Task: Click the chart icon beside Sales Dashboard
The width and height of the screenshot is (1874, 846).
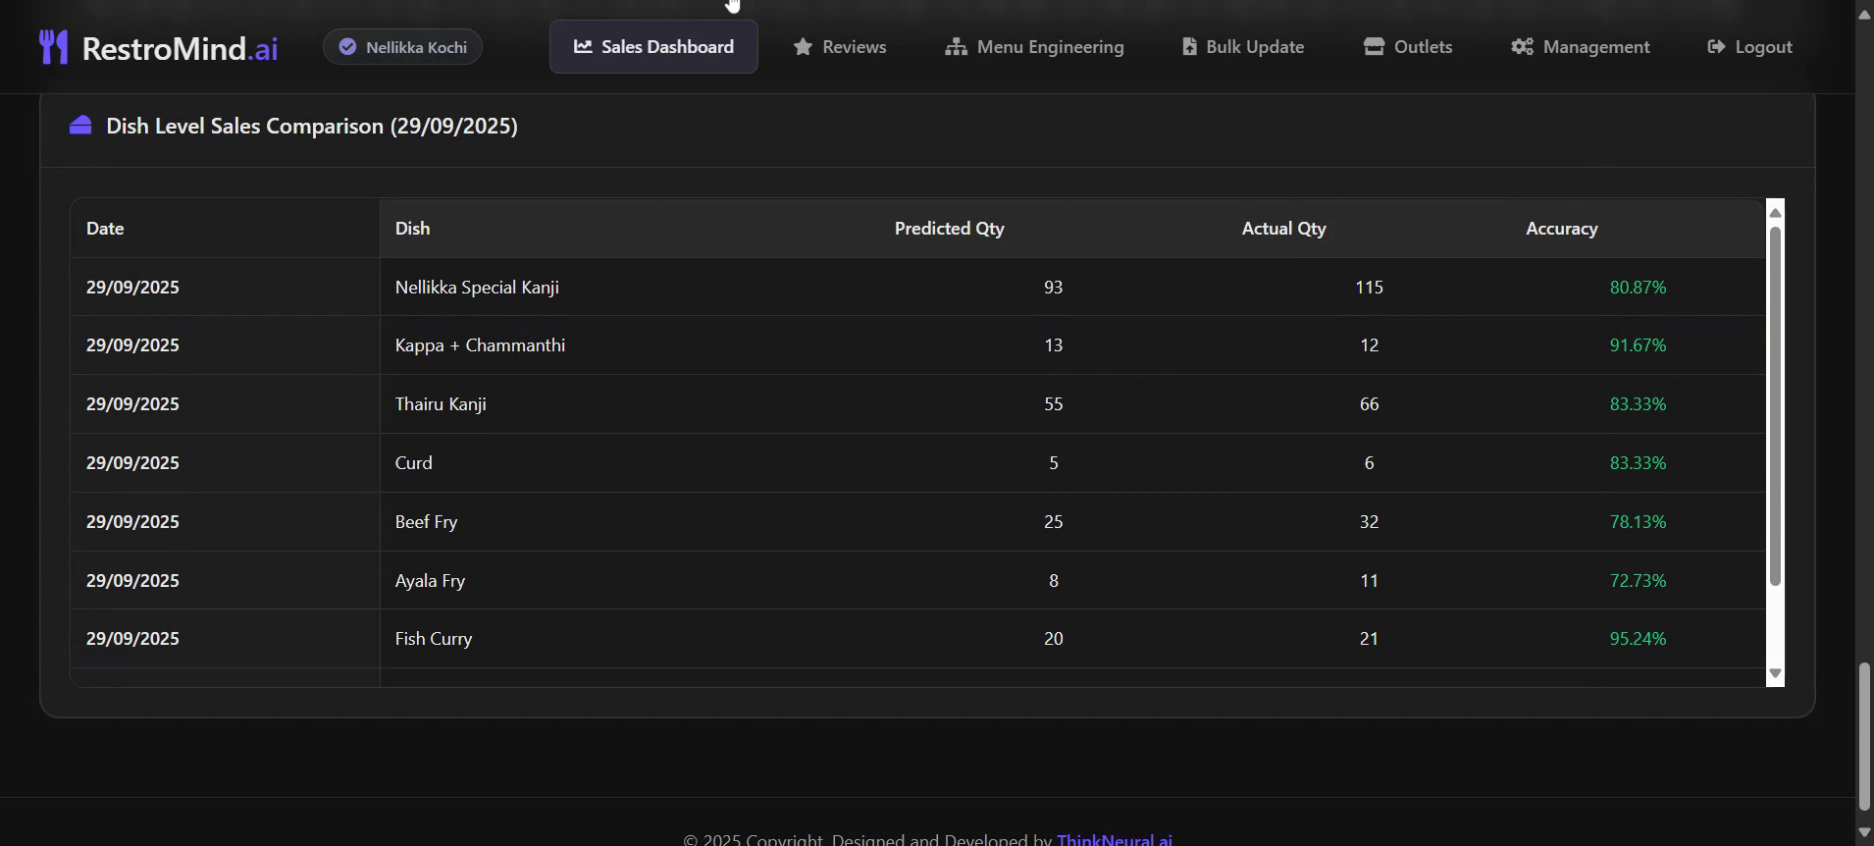Action: 583,46
